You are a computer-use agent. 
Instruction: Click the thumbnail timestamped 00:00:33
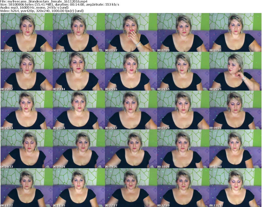pyautogui.click(x=26, y=32)
